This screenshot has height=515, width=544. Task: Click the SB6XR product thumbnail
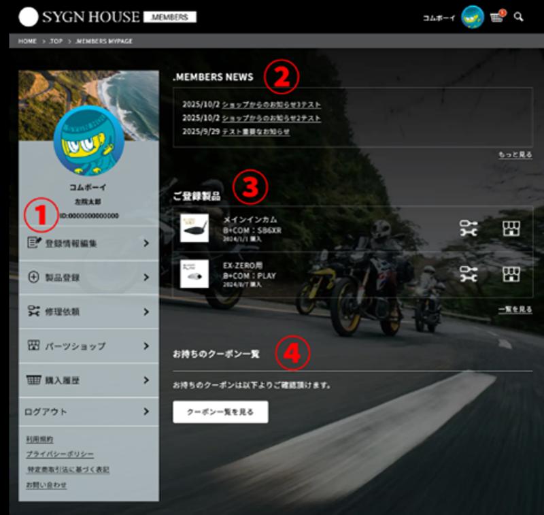click(194, 228)
